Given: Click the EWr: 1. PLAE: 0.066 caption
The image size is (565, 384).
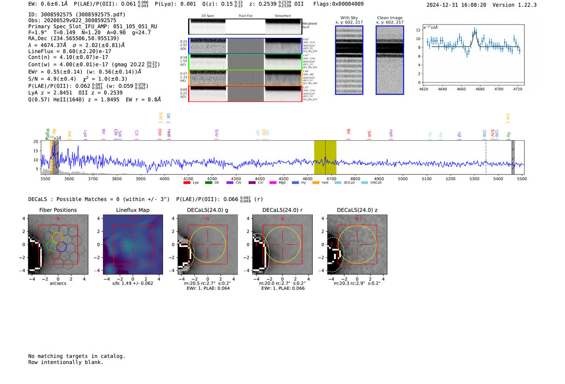Looking at the screenshot, I should click(x=282, y=288).
